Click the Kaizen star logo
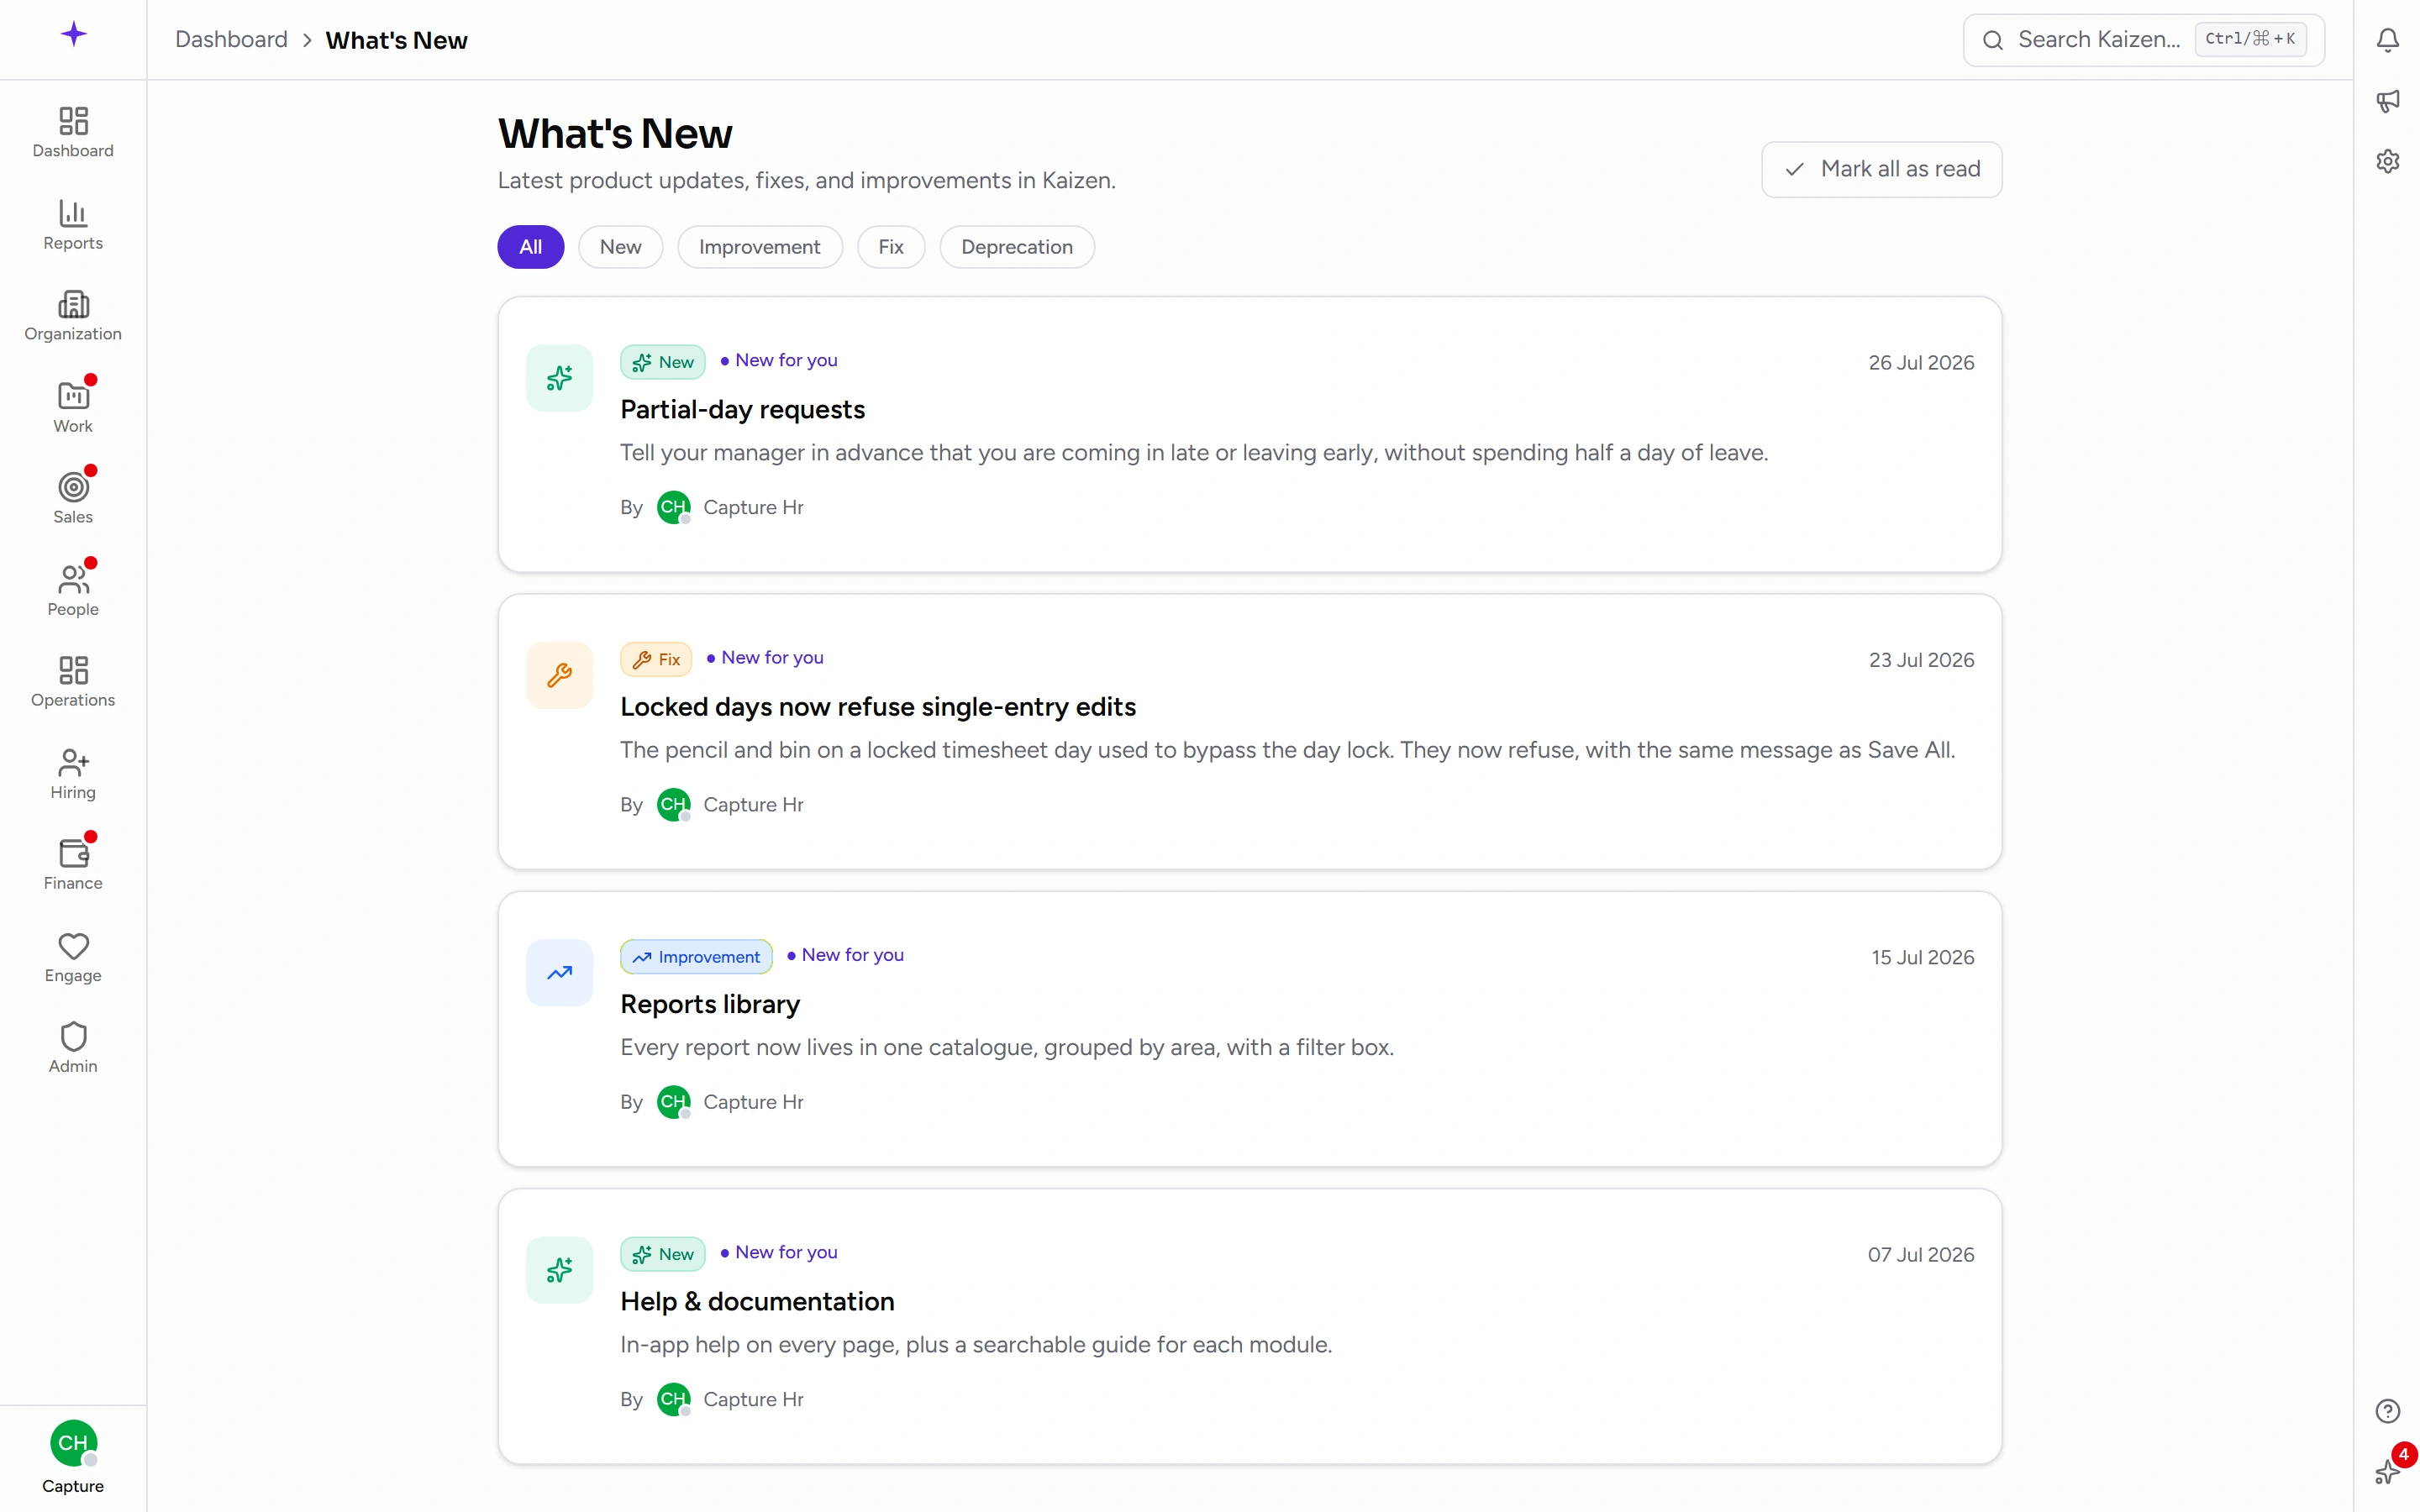This screenshot has width=2420, height=1512. coord(73,34)
